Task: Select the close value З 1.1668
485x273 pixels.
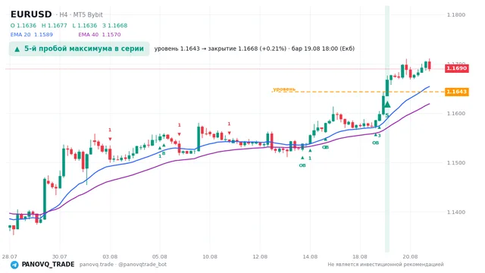Action: point(114,26)
